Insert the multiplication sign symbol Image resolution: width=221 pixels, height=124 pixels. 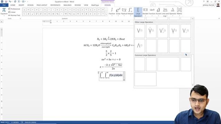[45, 10]
